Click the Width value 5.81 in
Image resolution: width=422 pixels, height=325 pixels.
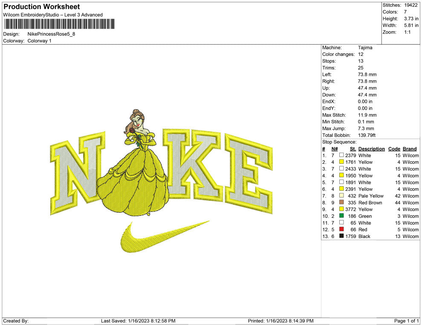(411, 25)
